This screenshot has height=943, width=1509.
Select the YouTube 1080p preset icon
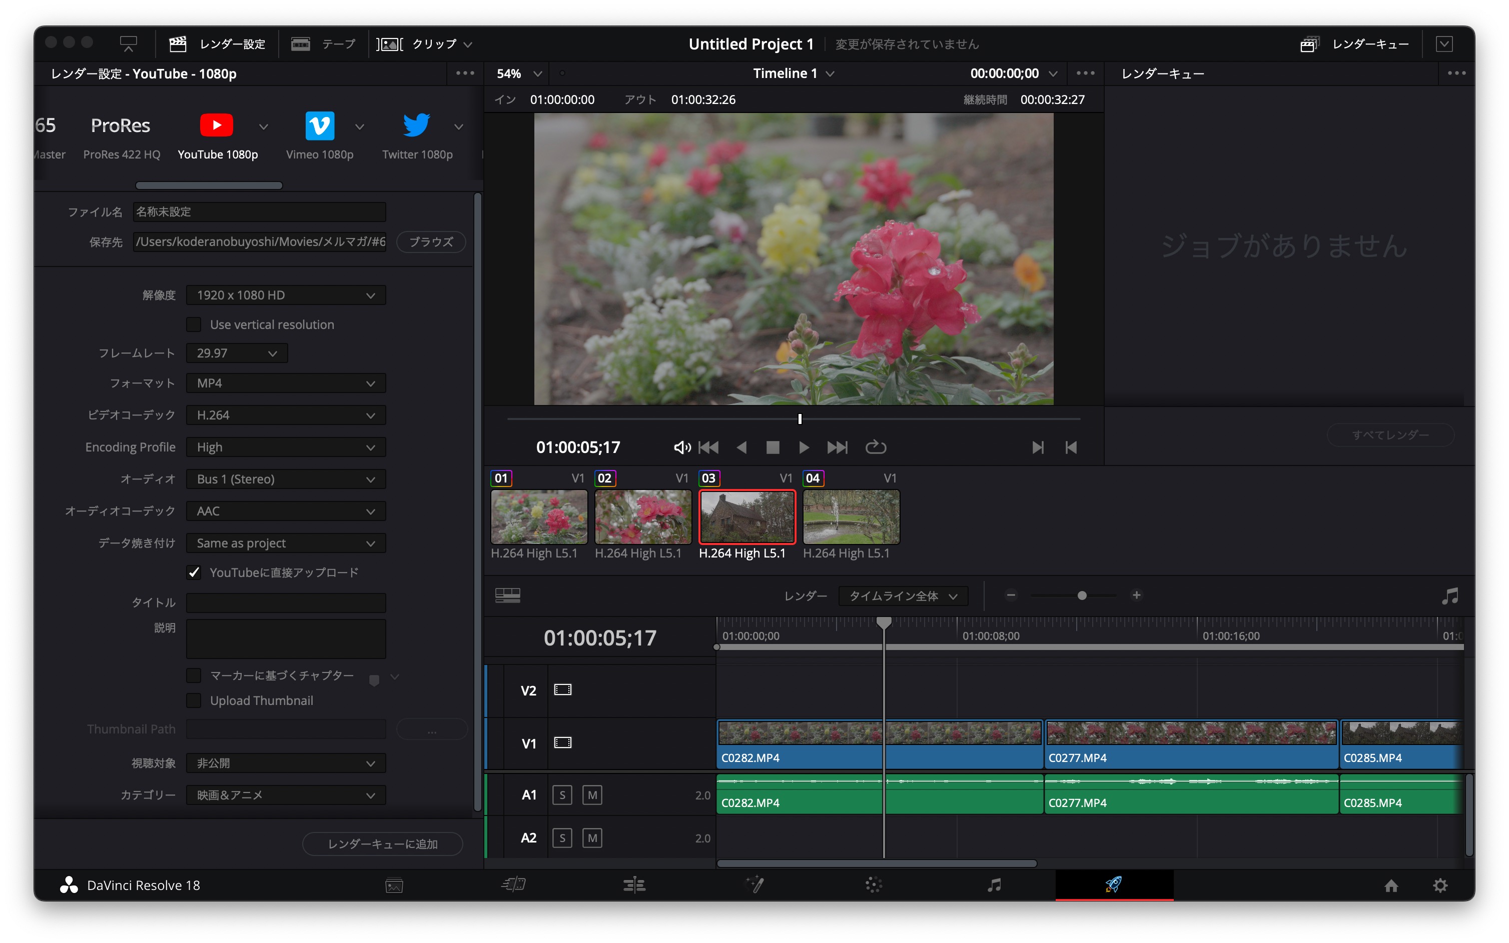pyautogui.click(x=217, y=125)
